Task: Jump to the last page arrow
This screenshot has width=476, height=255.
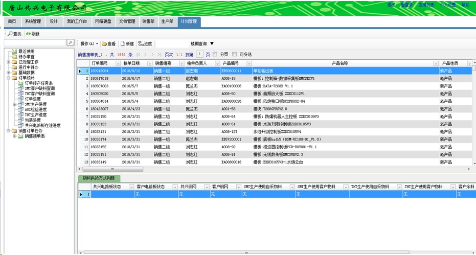Action: 159,54
